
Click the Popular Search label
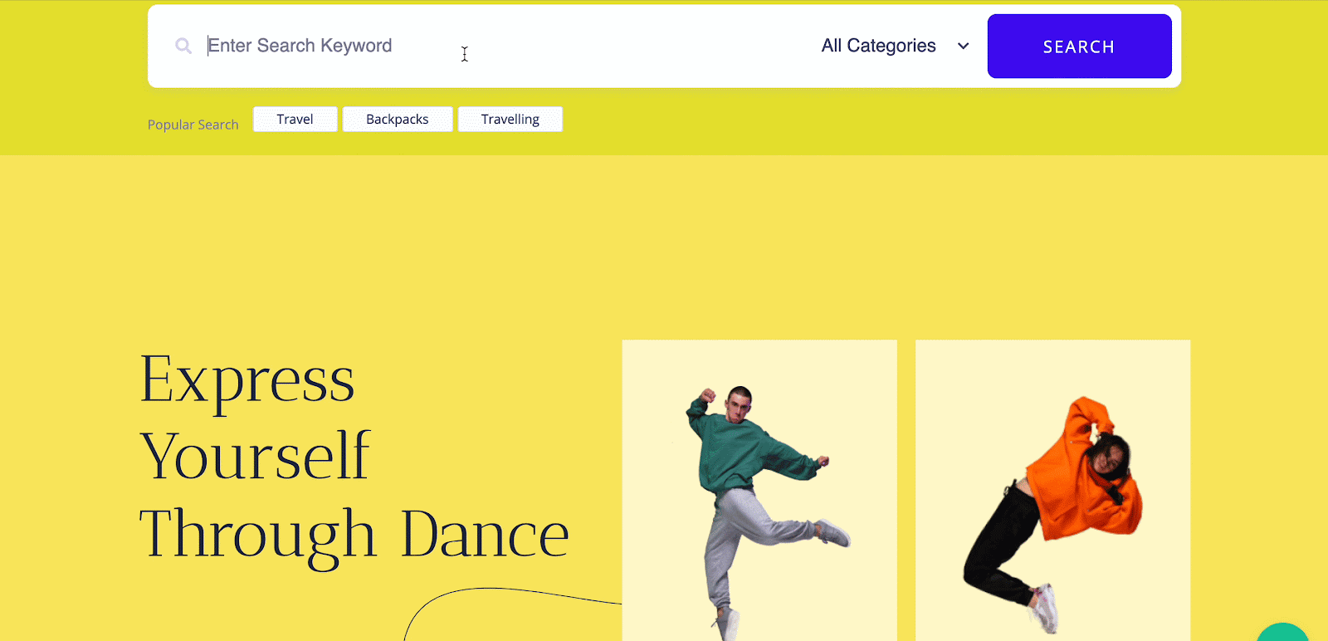click(x=193, y=125)
